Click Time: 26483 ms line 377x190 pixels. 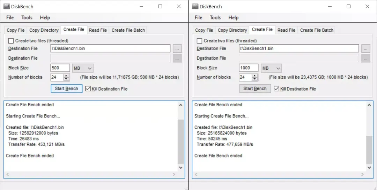click(x=23, y=139)
